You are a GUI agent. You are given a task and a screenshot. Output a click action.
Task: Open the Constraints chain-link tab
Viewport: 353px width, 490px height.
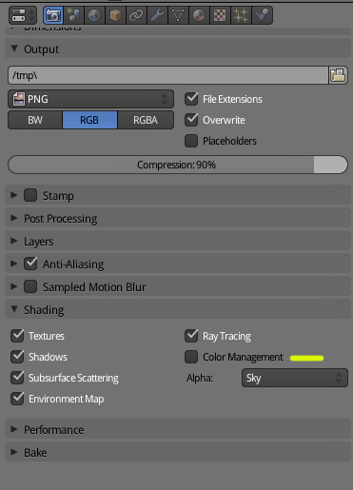tap(136, 15)
